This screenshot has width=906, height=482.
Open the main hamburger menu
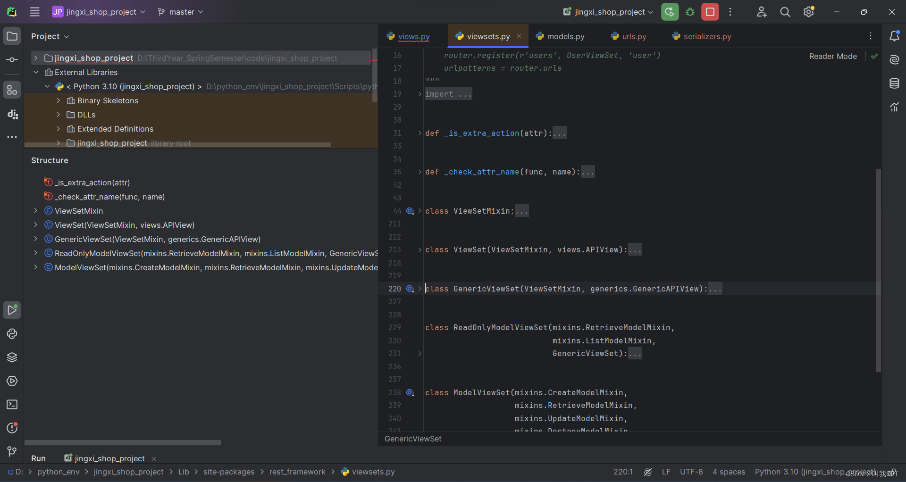click(x=34, y=12)
